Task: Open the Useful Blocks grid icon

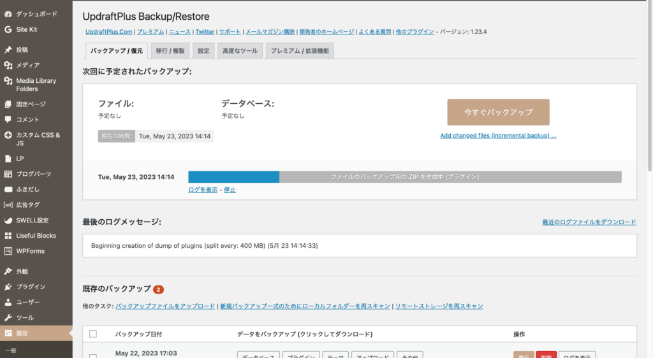Action: pos(8,236)
